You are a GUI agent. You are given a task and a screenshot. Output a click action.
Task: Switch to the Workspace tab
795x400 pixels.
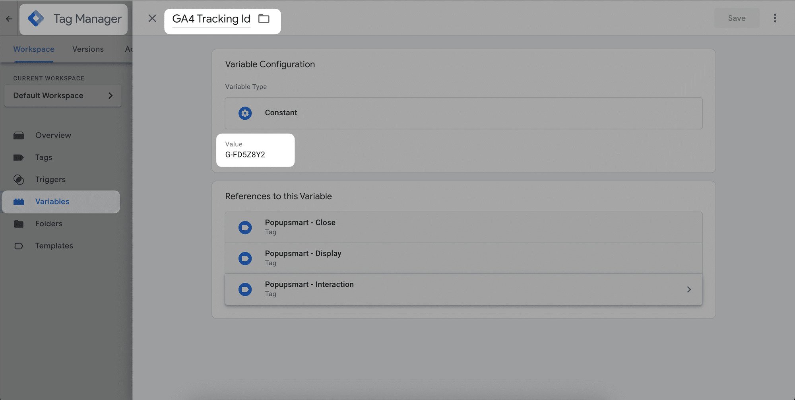tap(34, 49)
